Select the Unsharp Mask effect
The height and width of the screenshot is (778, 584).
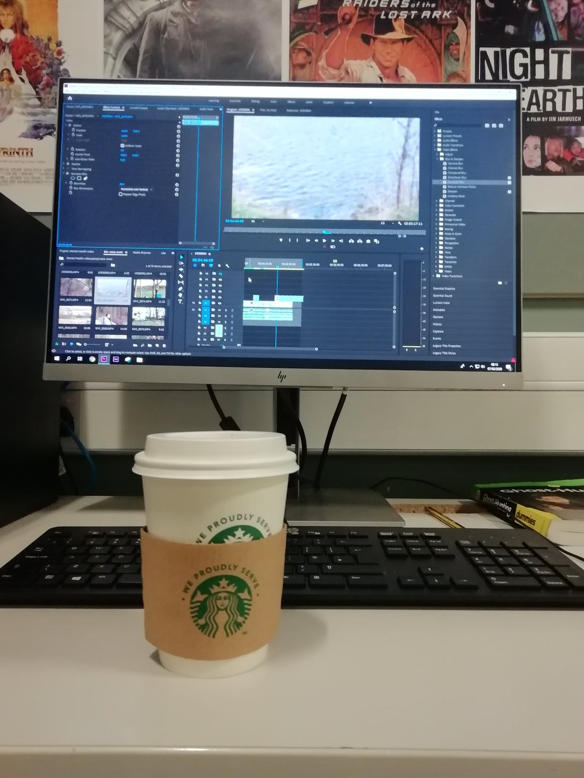(456, 196)
